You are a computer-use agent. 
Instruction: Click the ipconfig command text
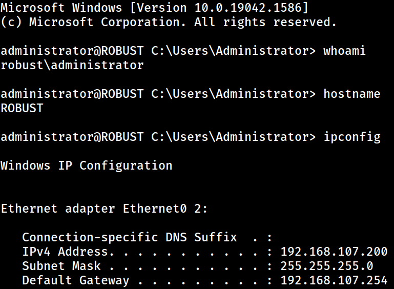click(x=352, y=137)
